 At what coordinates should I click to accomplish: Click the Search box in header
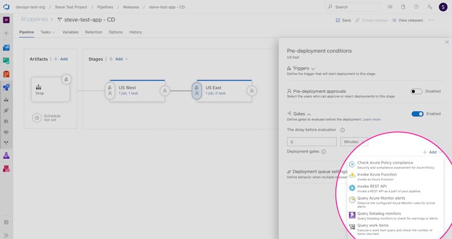point(353,7)
